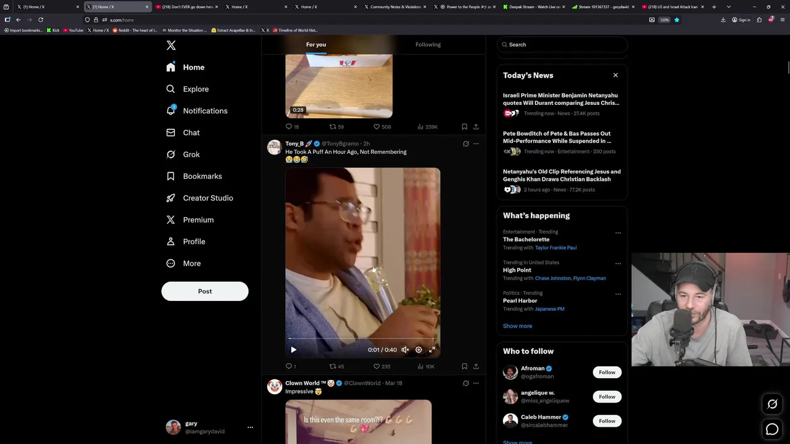Open Tony_B profile avatar
790x444 pixels.
[275, 147]
